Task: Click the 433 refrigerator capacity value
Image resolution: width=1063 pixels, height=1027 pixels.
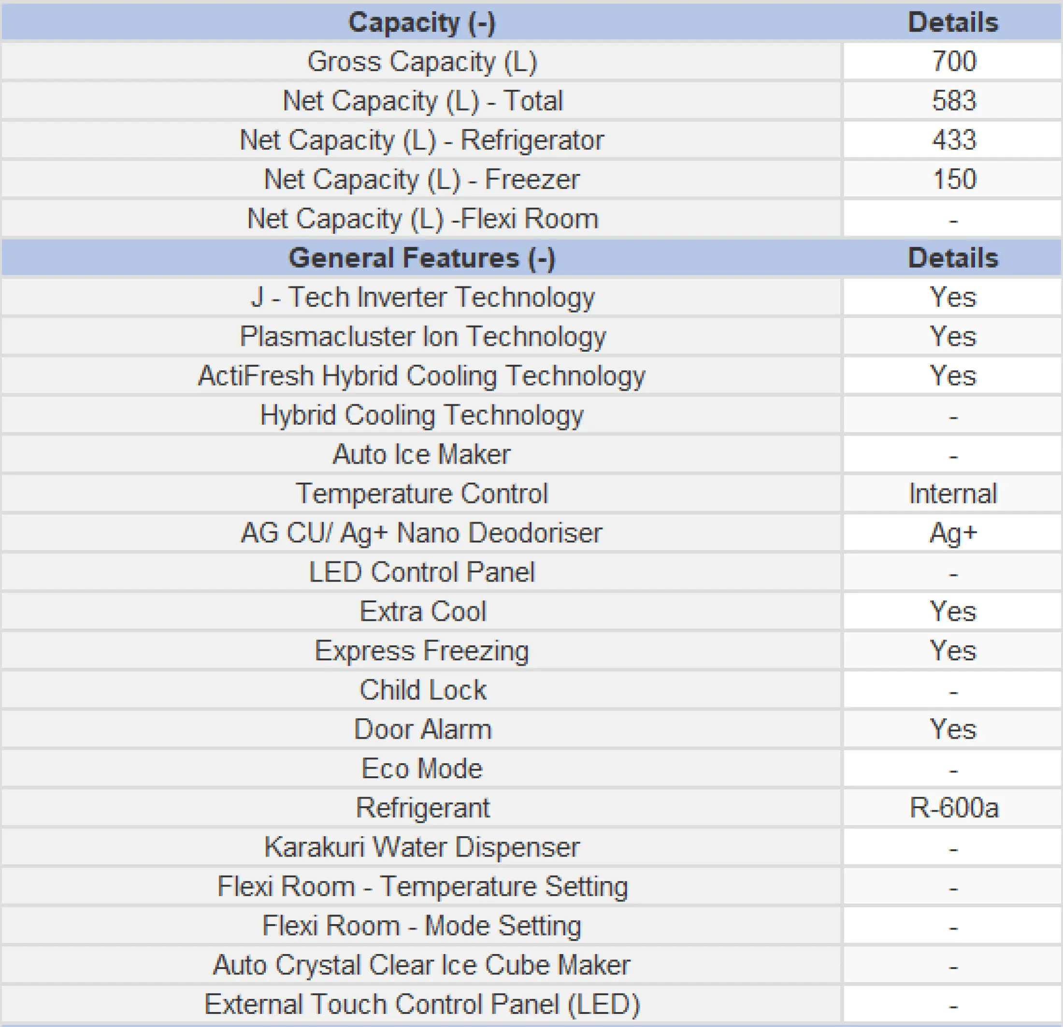Action: tap(953, 140)
